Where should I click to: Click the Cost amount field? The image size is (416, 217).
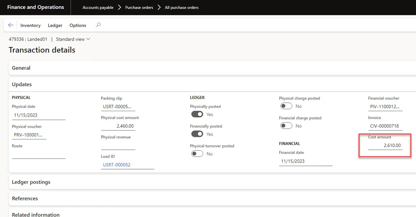pyautogui.click(x=385, y=145)
